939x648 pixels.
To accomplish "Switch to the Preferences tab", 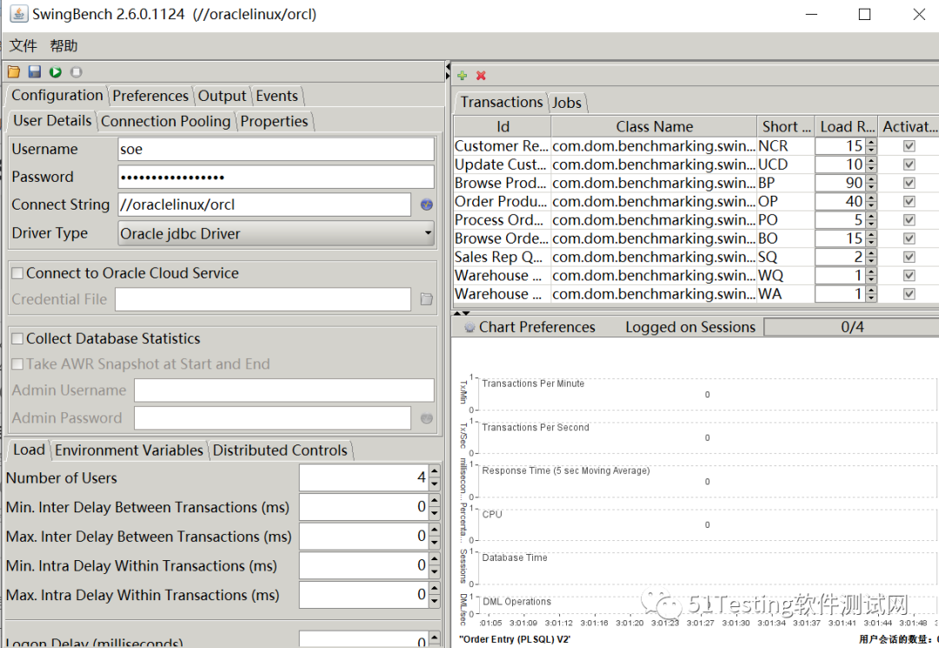I will click(150, 96).
